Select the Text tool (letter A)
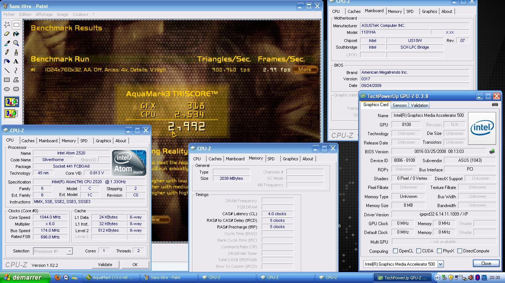Screen dimensions: 505x283 16,61
